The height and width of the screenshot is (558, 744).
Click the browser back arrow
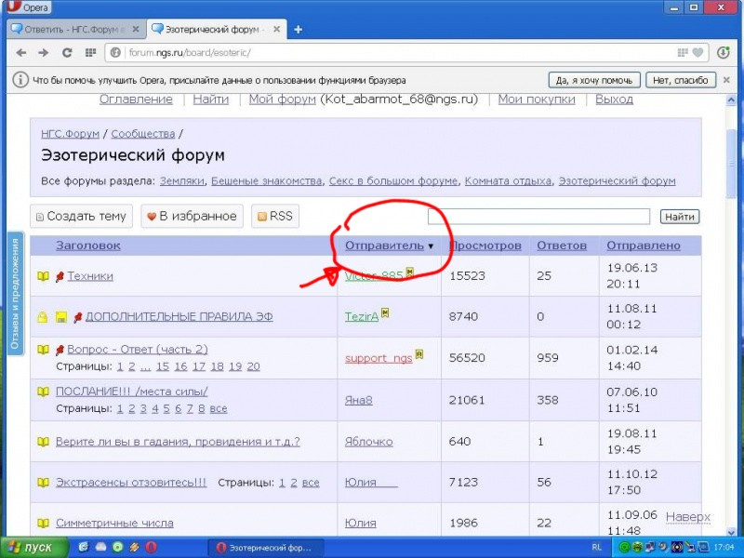pyautogui.click(x=19, y=52)
